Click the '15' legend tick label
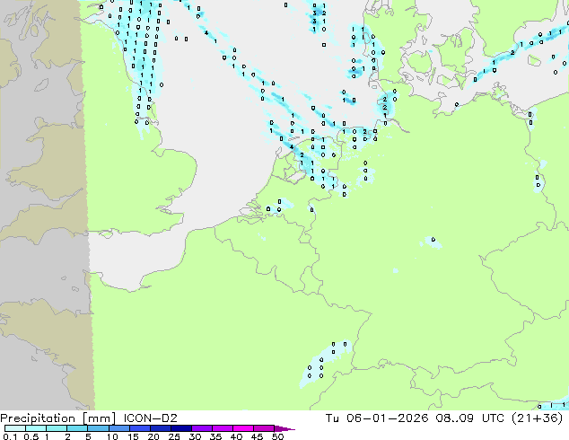This screenshot has height=440, width=569. pyautogui.click(x=133, y=436)
